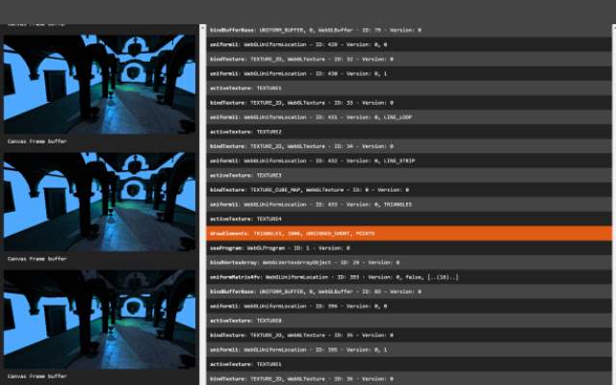
Task: Select bindBufferBase command with buffer ID 83
Action: [409, 292]
